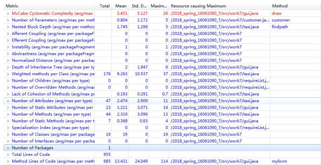Click the std. dev. value 10.537

[141, 74]
